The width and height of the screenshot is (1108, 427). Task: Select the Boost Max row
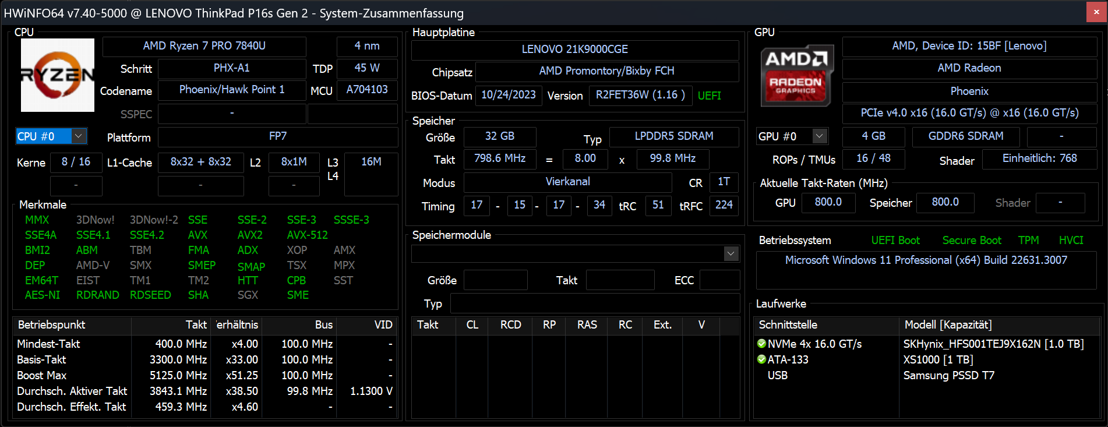point(205,376)
